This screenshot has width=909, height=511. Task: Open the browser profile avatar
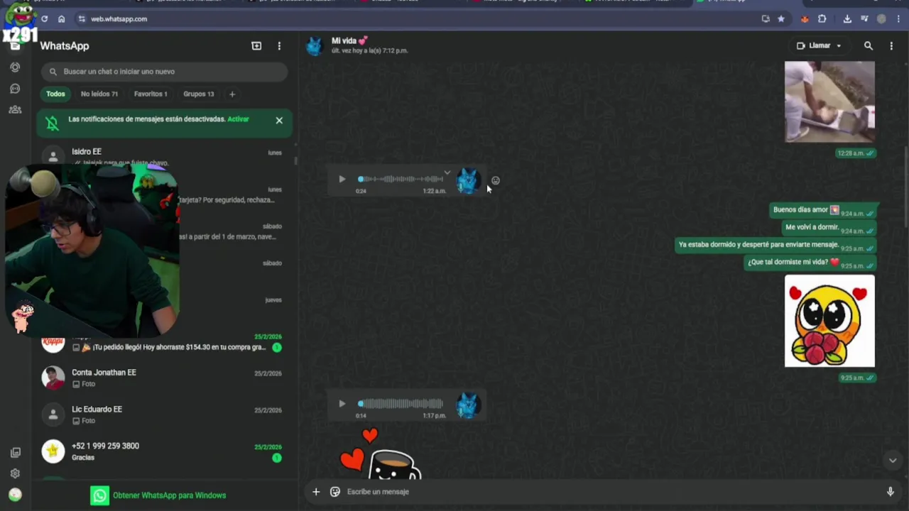(x=881, y=19)
